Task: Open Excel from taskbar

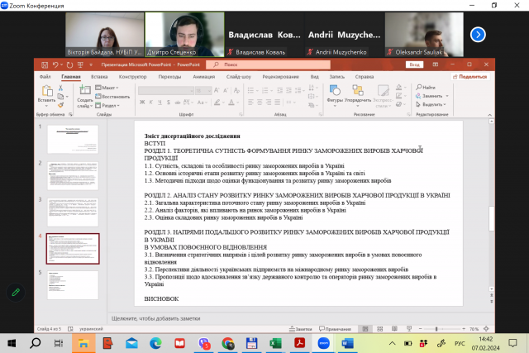Action: pyautogui.click(x=275, y=344)
